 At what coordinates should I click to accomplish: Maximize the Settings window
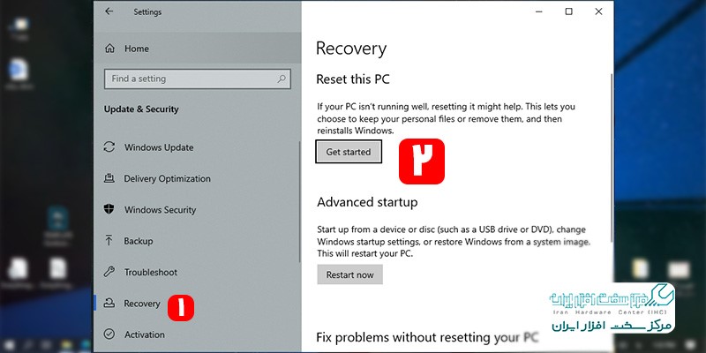tap(568, 11)
